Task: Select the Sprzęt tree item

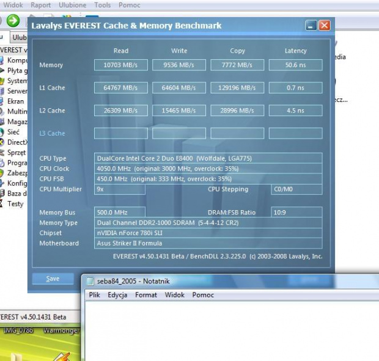Action: tap(13, 153)
